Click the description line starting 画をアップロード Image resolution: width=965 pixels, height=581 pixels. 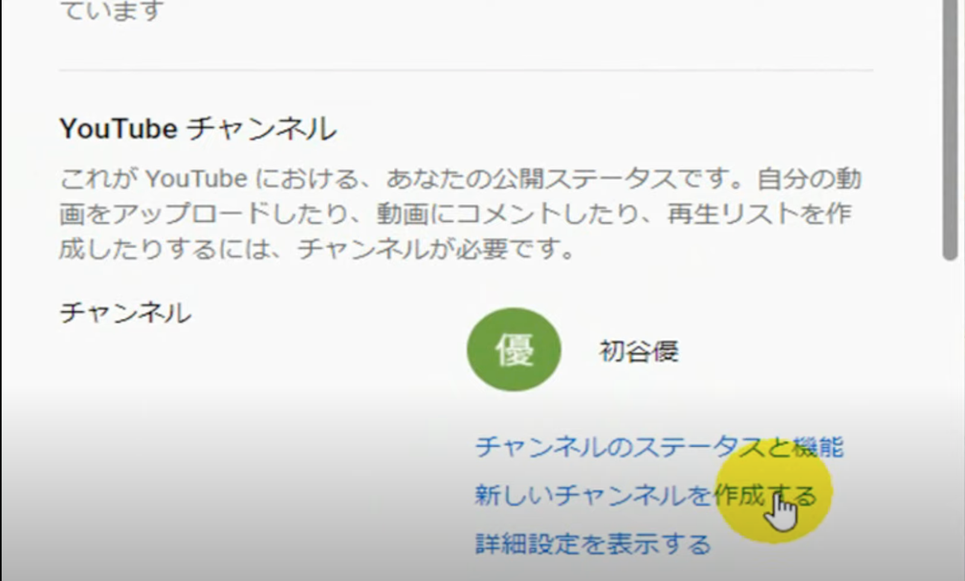click(455, 213)
